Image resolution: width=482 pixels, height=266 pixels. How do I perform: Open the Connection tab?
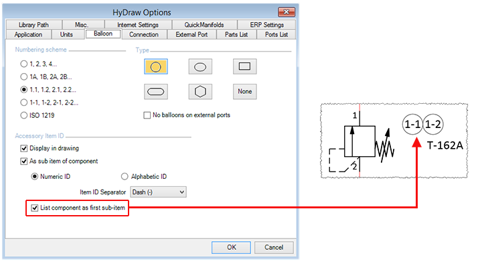point(144,34)
